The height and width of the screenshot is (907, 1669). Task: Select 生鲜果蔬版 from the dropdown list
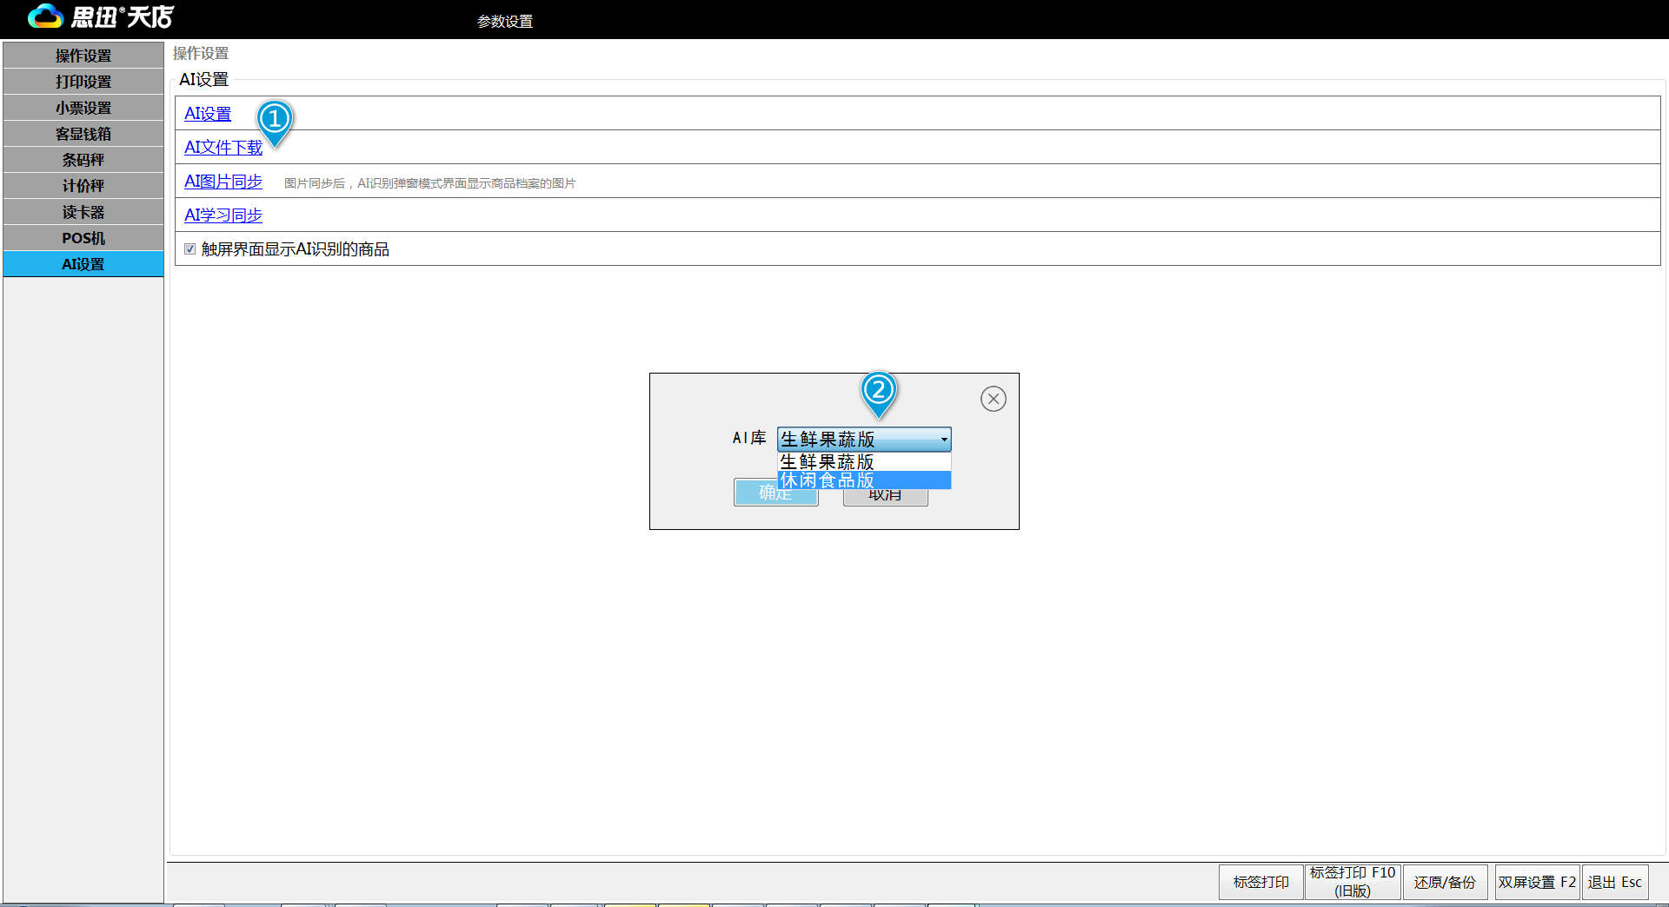[x=864, y=461]
